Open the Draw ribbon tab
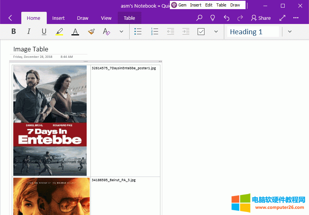309x215 pixels. coord(82,18)
